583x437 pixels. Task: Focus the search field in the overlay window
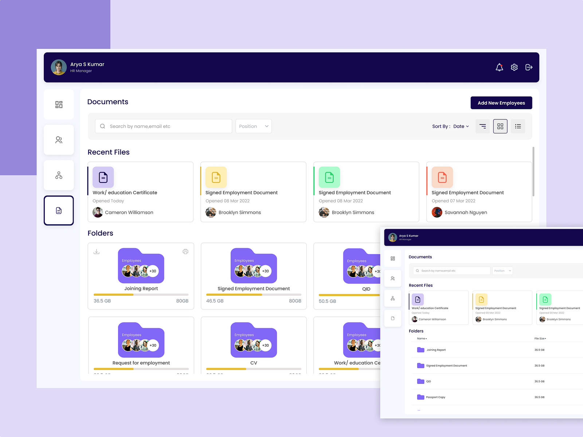pos(451,271)
